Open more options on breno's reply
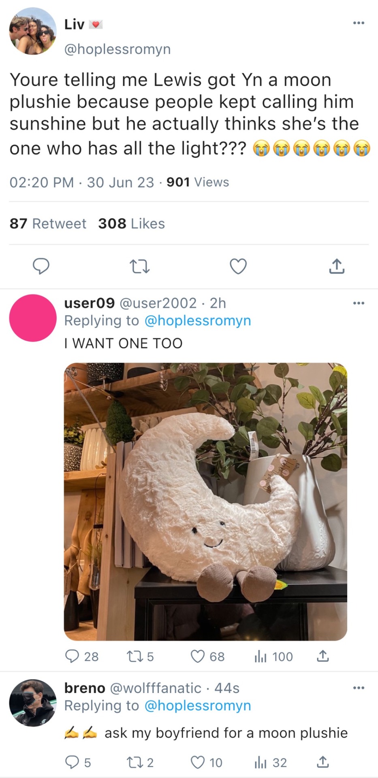Image resolution: width=378 pixels, height=778 pixels. click(x=359, y=688)
